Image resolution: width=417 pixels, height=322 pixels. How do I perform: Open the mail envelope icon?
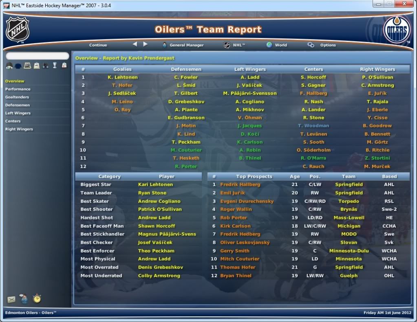(x=11, y=300)
